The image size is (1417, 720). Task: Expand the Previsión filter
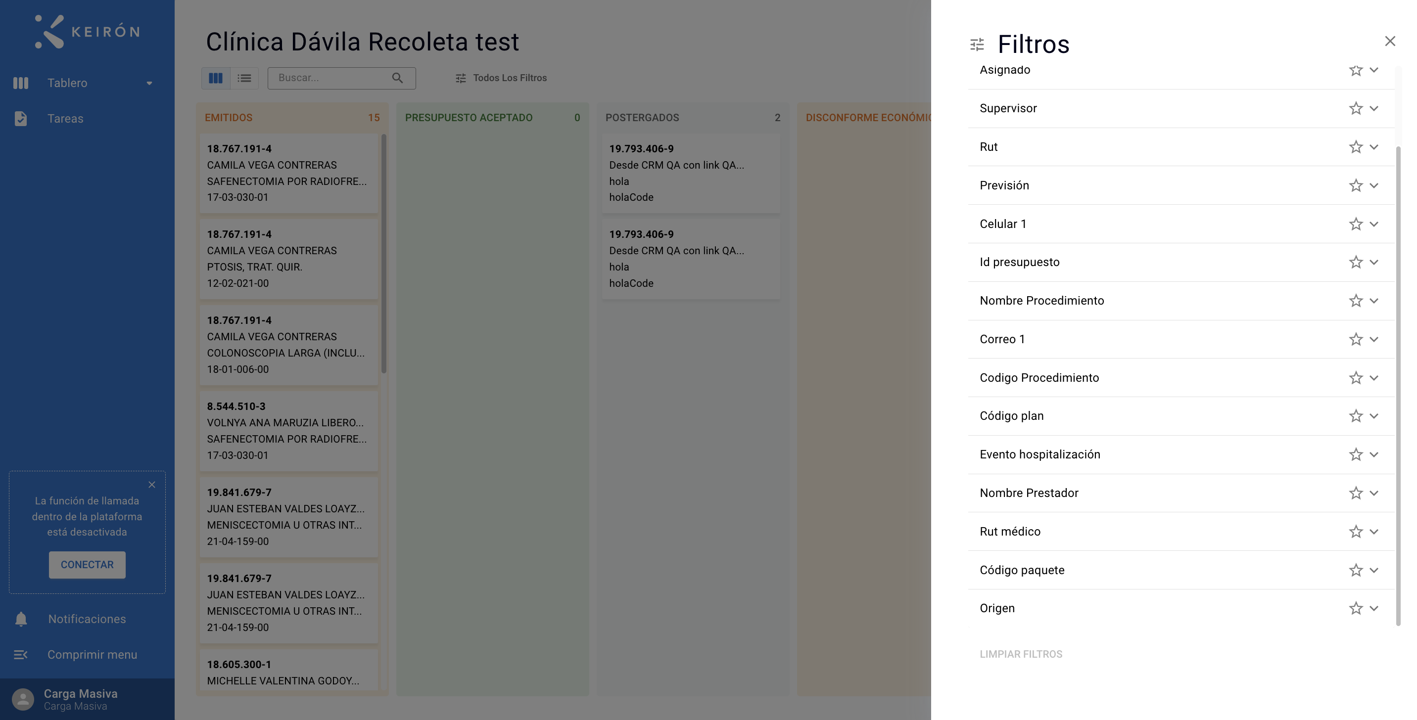point(1374,185)
